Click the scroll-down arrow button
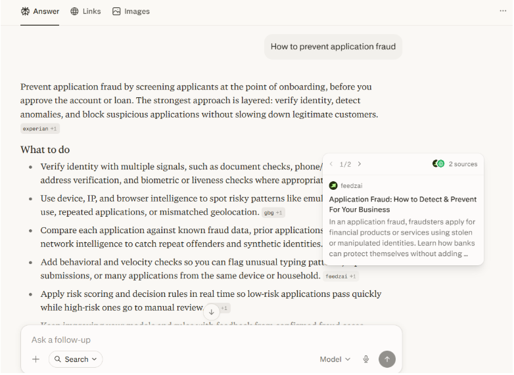The image size is (514, 375). point(212,312)
